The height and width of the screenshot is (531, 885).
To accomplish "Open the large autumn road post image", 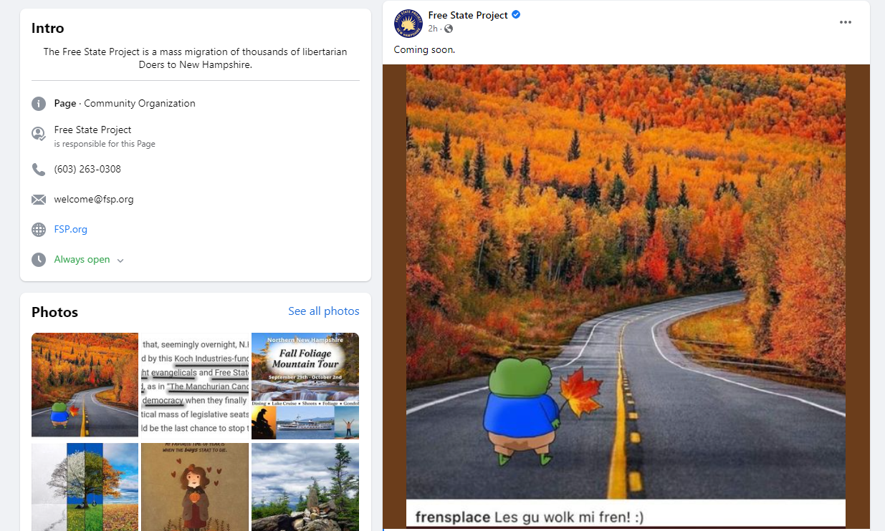I will click(626, 296).
